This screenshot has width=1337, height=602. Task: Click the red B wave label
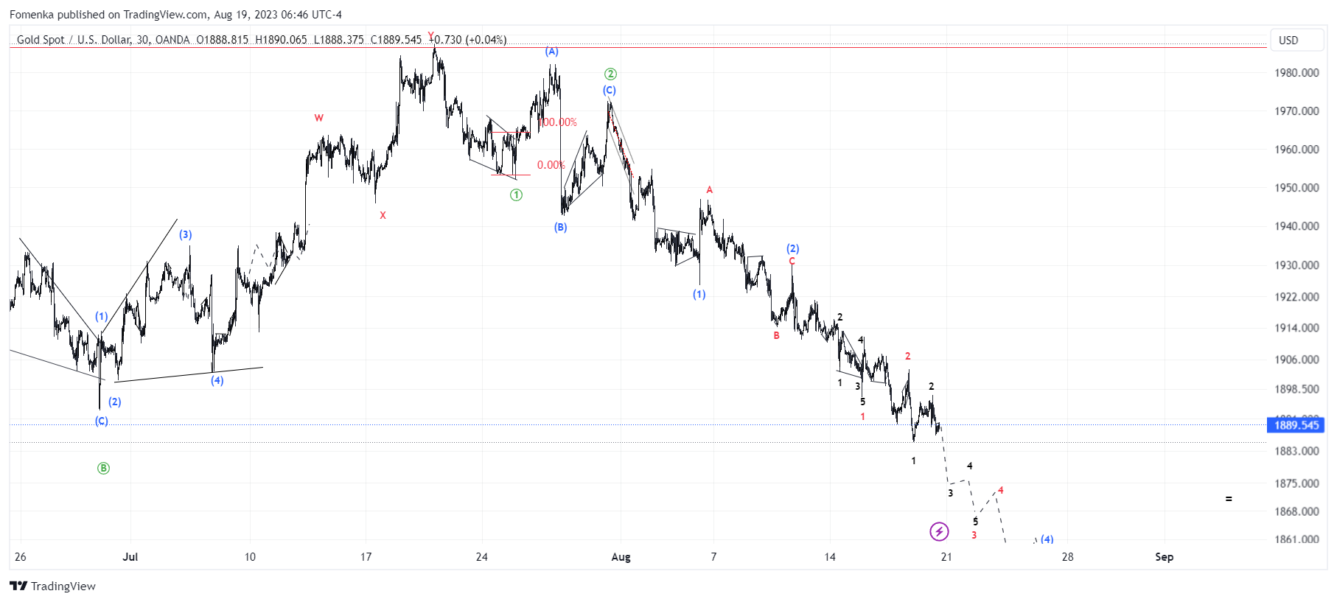pyautogui.click(x=776, y=335)
